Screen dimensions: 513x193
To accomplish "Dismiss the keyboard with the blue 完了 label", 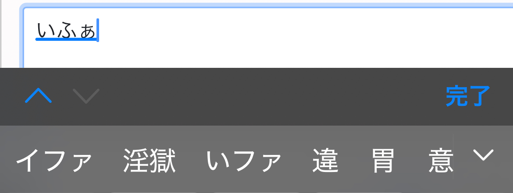I will [x=468, y=96].
